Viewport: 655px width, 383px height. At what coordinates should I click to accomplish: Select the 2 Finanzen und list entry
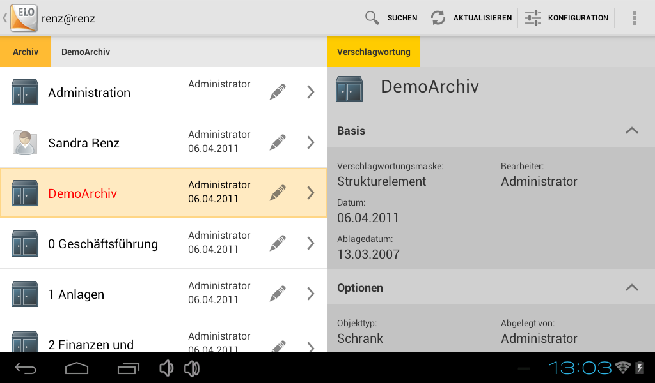tap(163, 336)
